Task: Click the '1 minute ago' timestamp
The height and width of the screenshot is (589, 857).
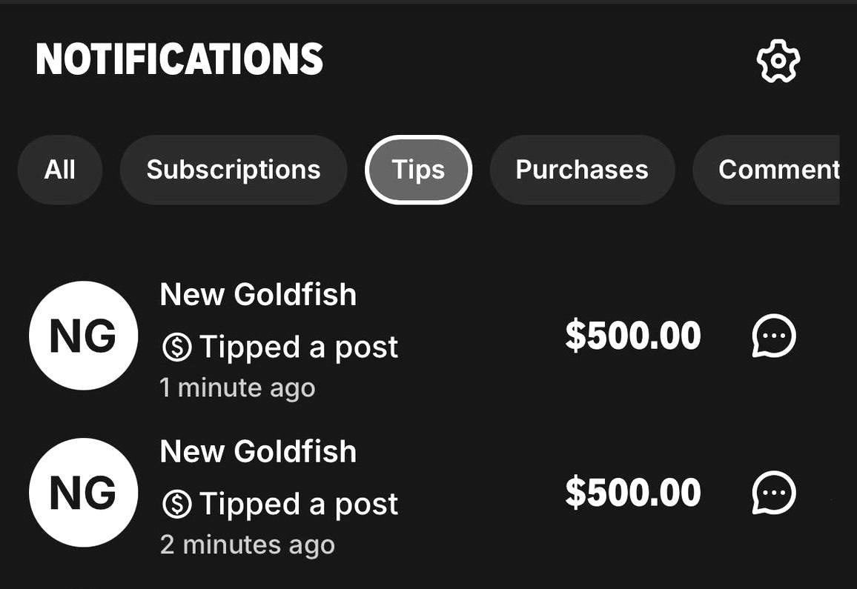Action: click(x=237, y=387)
